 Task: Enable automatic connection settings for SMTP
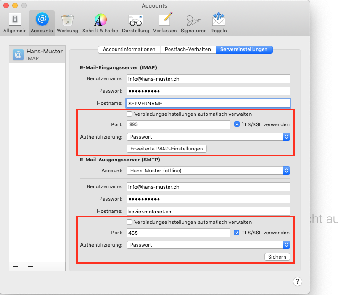click(130, 222)
